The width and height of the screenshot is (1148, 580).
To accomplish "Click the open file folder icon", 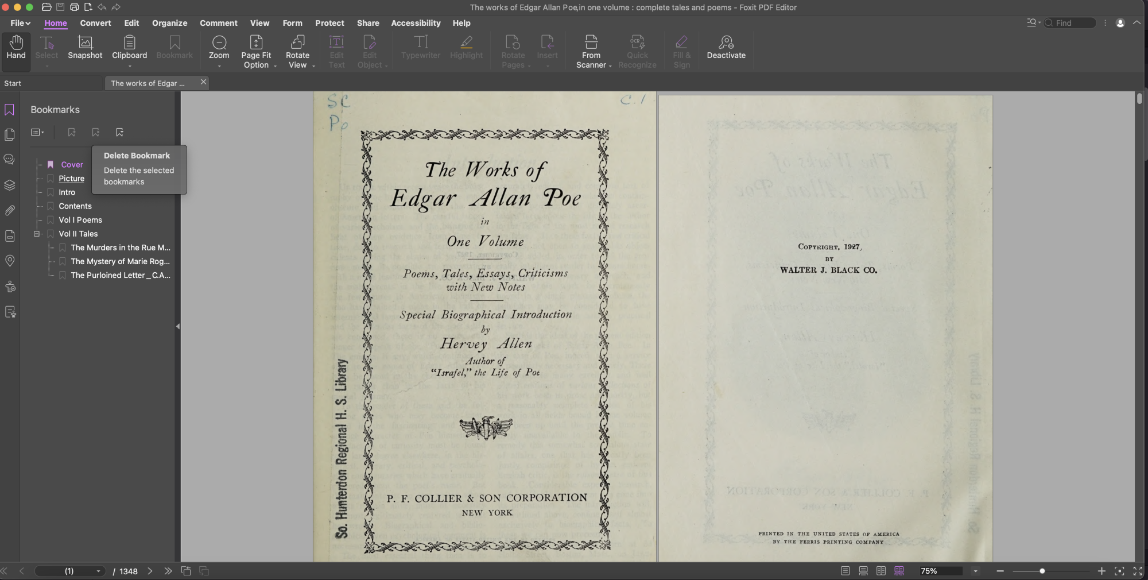I will tap(46, 7).
